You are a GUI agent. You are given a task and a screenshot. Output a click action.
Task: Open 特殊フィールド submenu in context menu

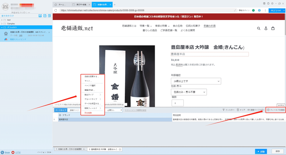[93, 108]
